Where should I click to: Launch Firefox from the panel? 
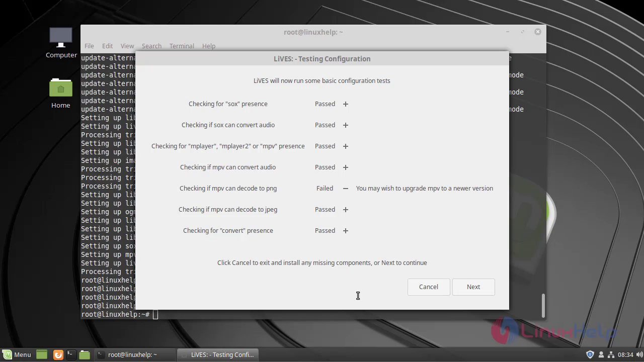tap(58, 354)
